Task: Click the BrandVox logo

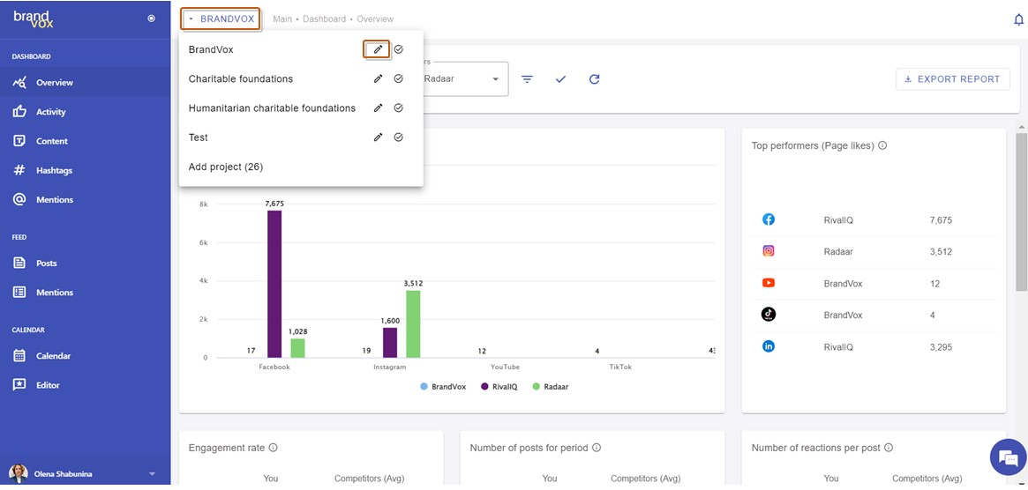Action: pyautogui.click(x=34, y=19)
